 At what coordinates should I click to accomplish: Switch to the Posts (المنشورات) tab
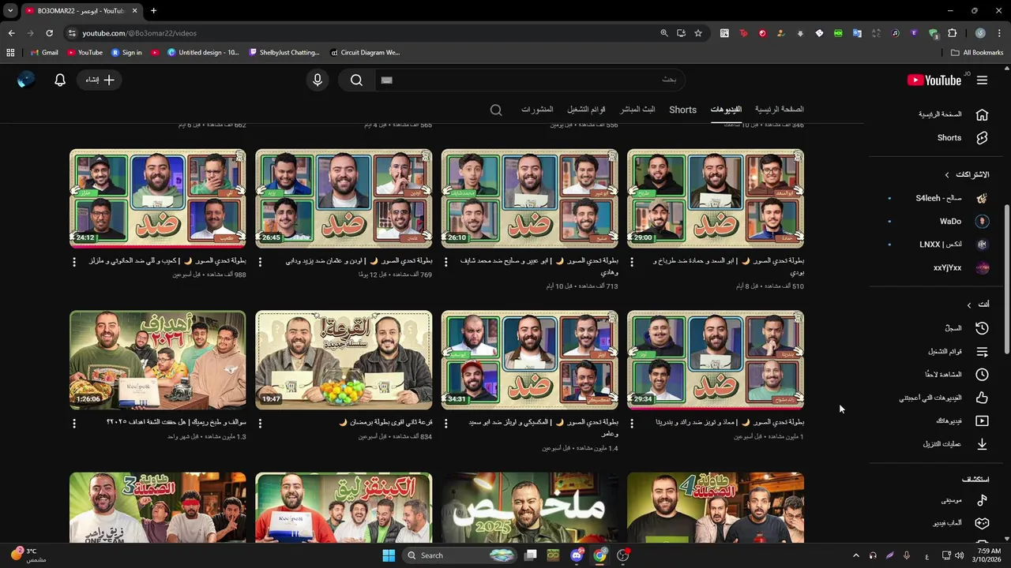[537, 110]
